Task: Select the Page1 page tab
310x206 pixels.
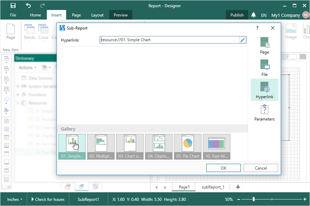Action: [x=184, y=187]
